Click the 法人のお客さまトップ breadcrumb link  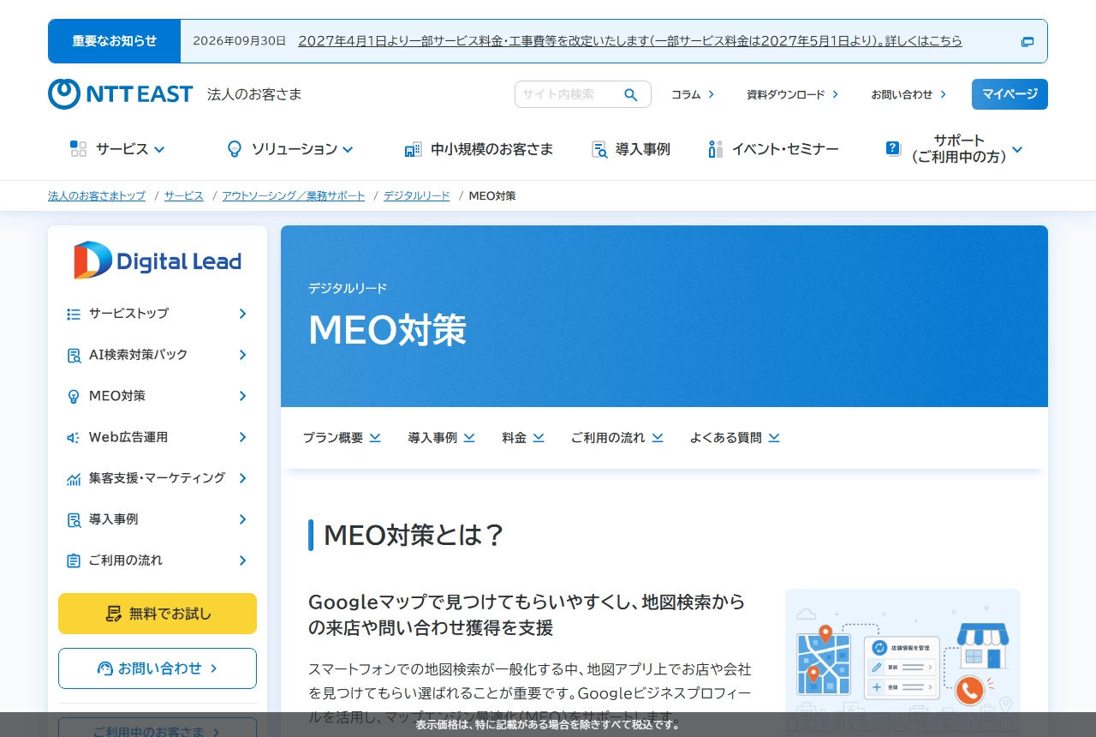pyautogui.click(x=97, y=196)
